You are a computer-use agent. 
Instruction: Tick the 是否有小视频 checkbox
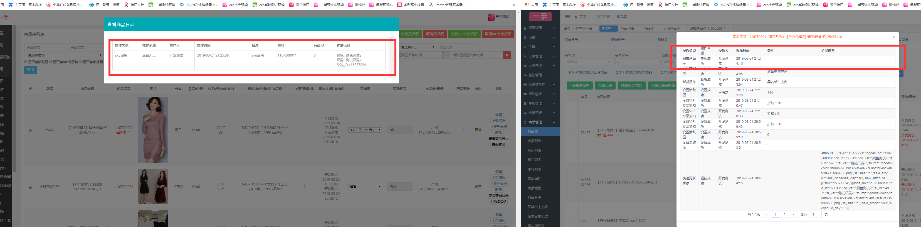click(80, 62)
